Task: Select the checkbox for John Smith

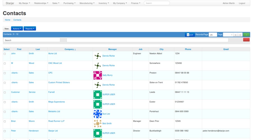Action: 4,54
